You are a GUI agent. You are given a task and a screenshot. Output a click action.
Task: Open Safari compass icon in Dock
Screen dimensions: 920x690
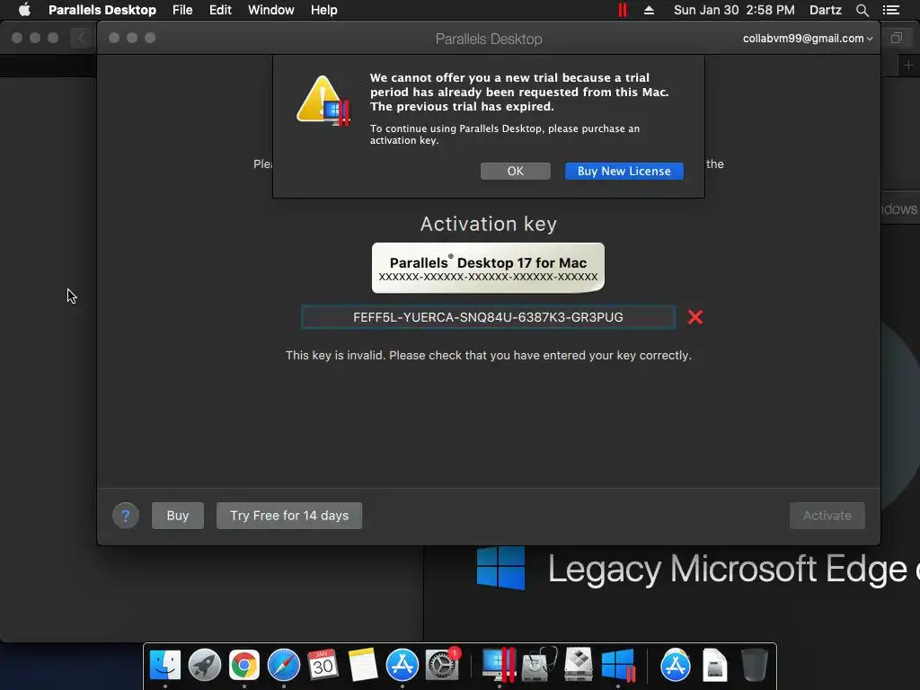pos(283,665)
